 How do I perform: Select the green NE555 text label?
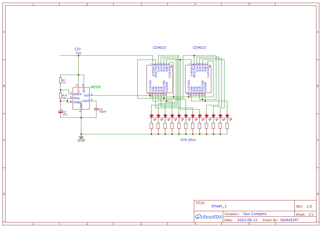pos(96,87)
